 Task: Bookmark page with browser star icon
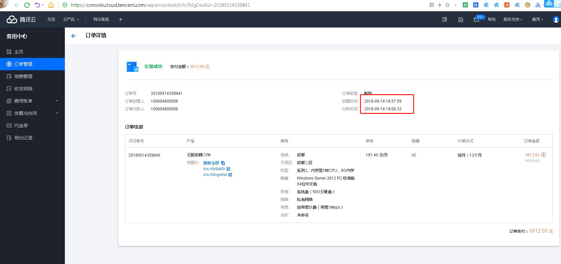click(448, 5)
